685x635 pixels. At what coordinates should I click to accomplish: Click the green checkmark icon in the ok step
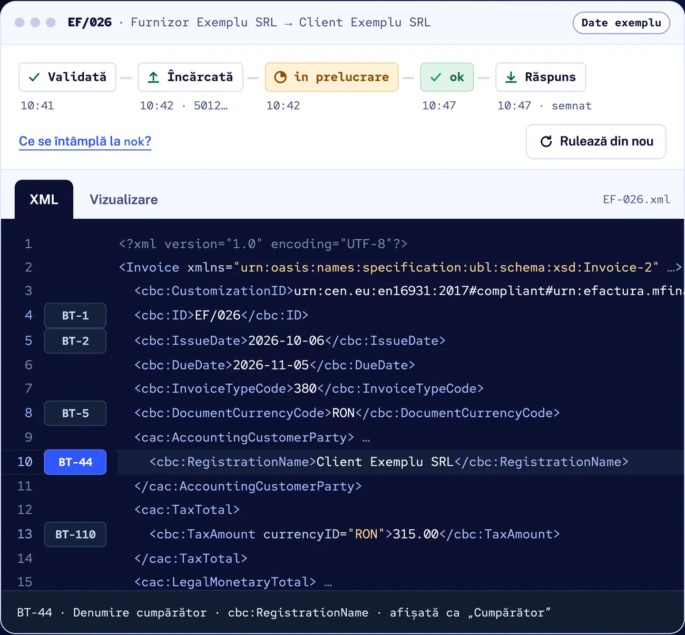[436, 77]
